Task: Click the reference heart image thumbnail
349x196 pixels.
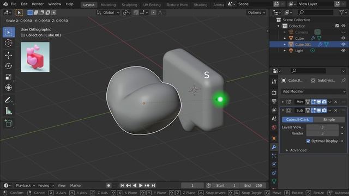Action: pyautogui.click(x=35, y=57)
